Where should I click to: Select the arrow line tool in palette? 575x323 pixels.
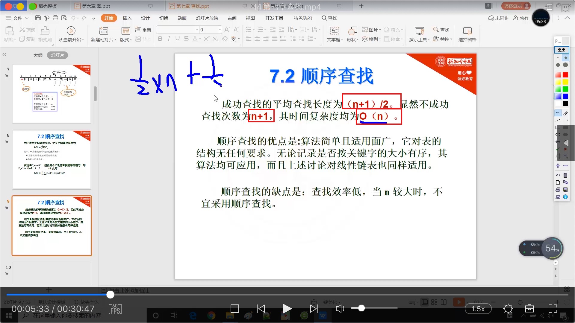click(x=565, y=120)
